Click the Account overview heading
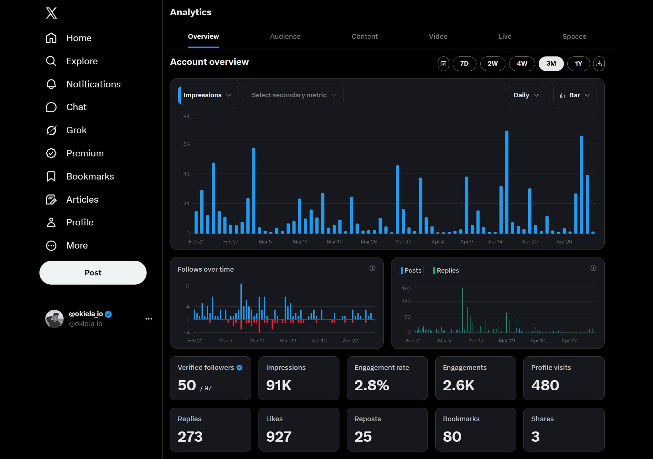Image resolution: width=653 pixels, height=459 pixels. click(x=210, y=62)
